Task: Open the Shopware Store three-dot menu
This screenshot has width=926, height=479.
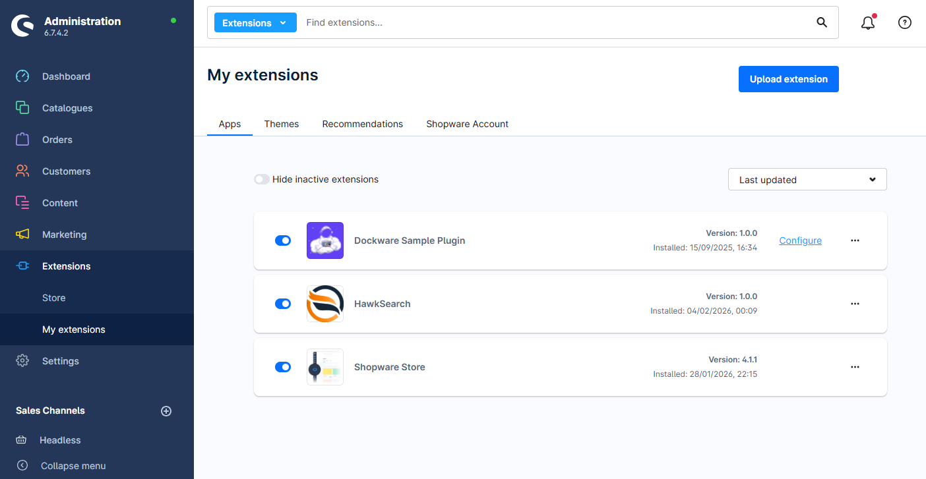Action: click(855, 367)
